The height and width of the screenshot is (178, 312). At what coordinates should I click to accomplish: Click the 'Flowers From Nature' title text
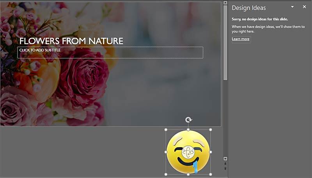pyautogui.click(x=71, y=41)
